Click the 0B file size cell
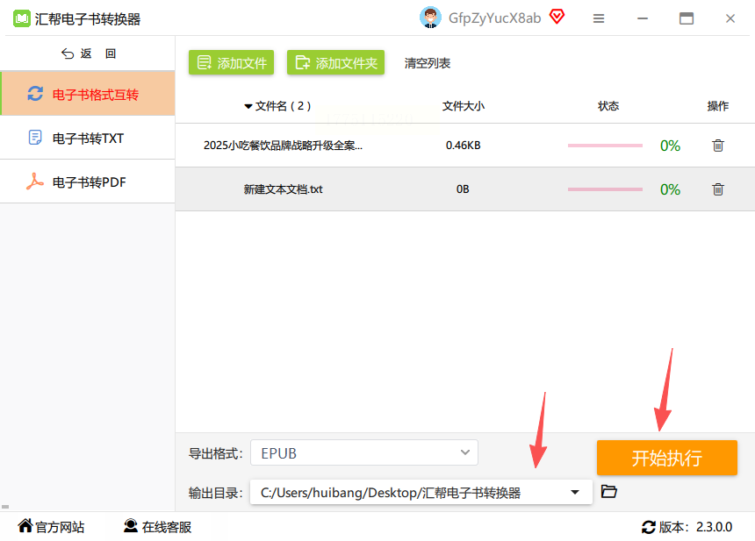755x541 pixels. coord(463,189)
